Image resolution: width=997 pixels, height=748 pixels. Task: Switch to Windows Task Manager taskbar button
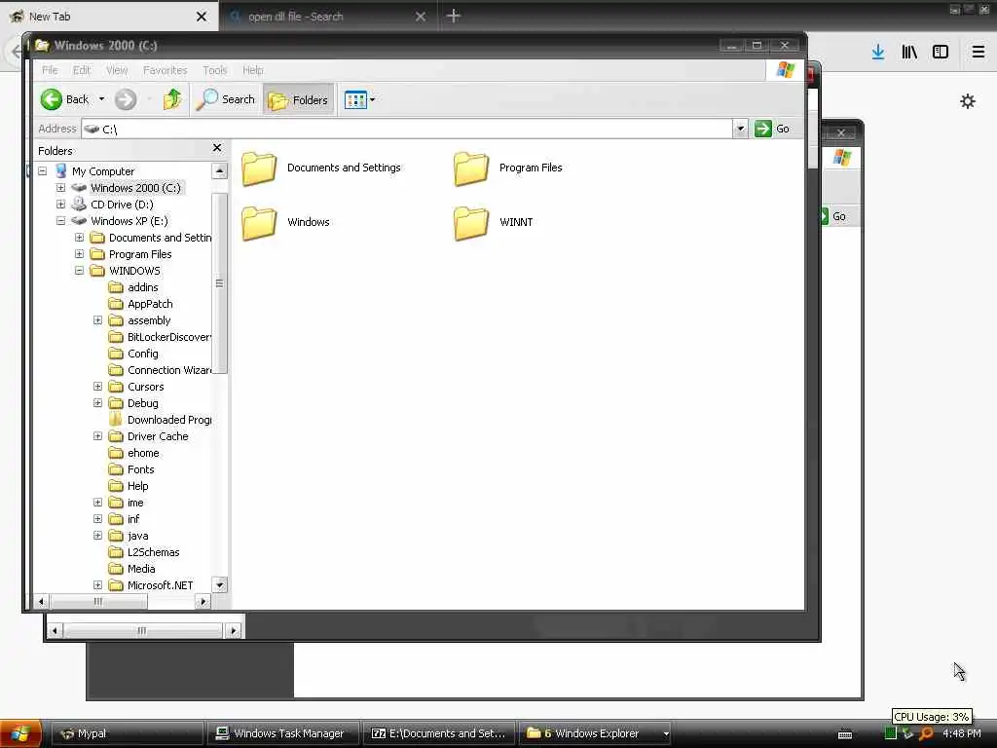click(x=283, y=733)
